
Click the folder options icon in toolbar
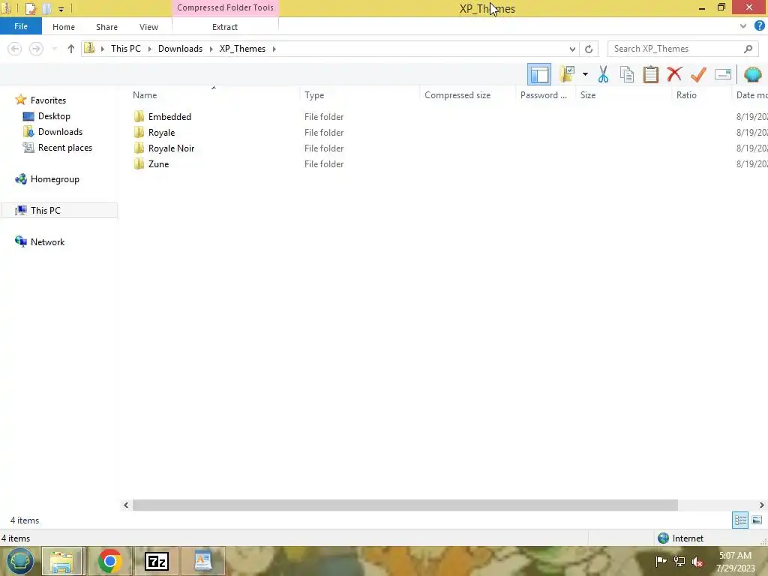[x=568, y=74]
